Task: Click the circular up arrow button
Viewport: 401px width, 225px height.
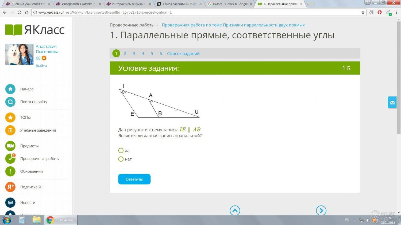Action: [235, 210]
